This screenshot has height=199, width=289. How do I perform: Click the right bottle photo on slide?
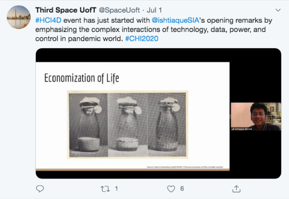pos(166,123)
